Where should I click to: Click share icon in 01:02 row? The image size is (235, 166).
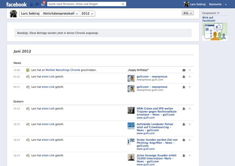click(28, 77)
